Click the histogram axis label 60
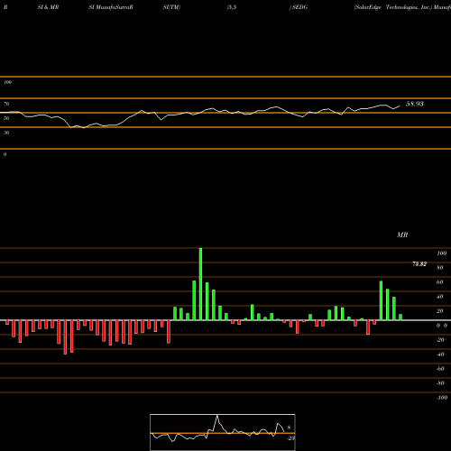The image size is (451, 451). pyautogui.click(x=440, y=282)
